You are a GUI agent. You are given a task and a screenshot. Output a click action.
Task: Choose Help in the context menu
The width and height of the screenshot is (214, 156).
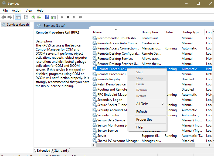(x=147, y=127)
